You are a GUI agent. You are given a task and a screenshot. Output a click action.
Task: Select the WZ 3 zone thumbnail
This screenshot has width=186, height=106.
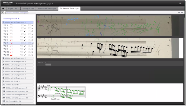pyautogui.click(x=11, y=31)
